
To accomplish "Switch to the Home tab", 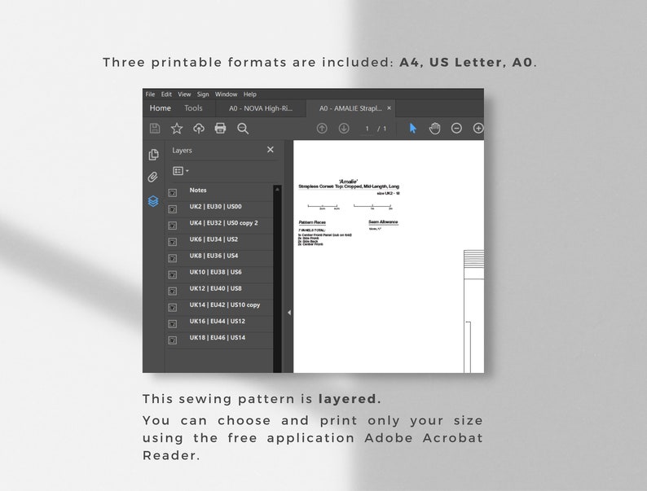I will pos(160,108).
